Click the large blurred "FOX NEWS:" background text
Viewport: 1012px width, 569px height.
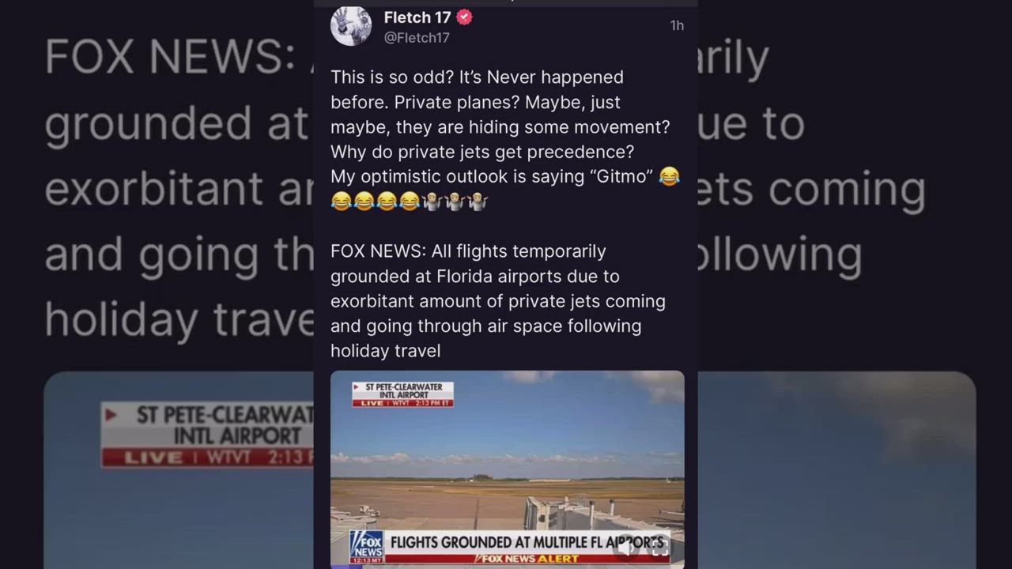[x=169, y=56]
